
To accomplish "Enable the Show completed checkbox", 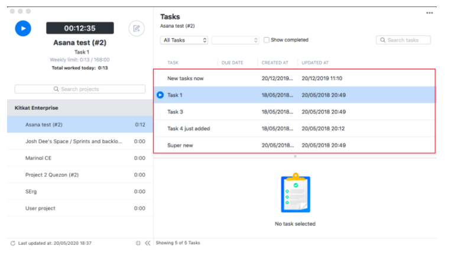I will pos(267,40).
